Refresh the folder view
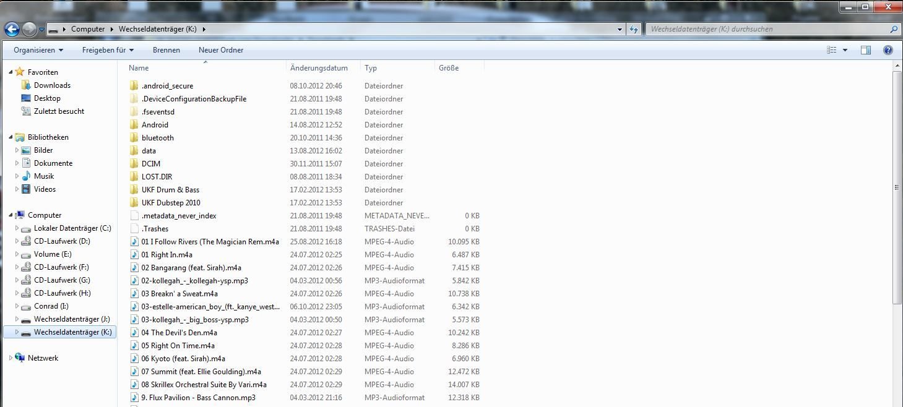903x407 pixels. [x=634, y=29]
